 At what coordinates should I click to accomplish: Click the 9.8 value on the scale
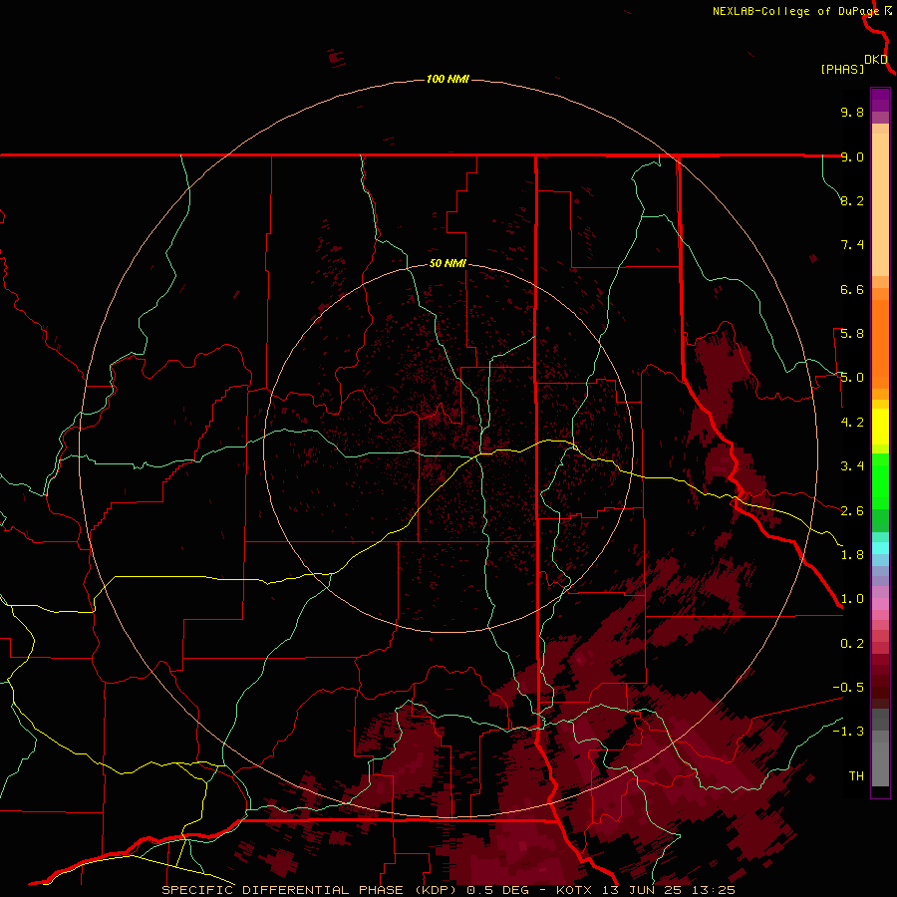coord(852,112)
